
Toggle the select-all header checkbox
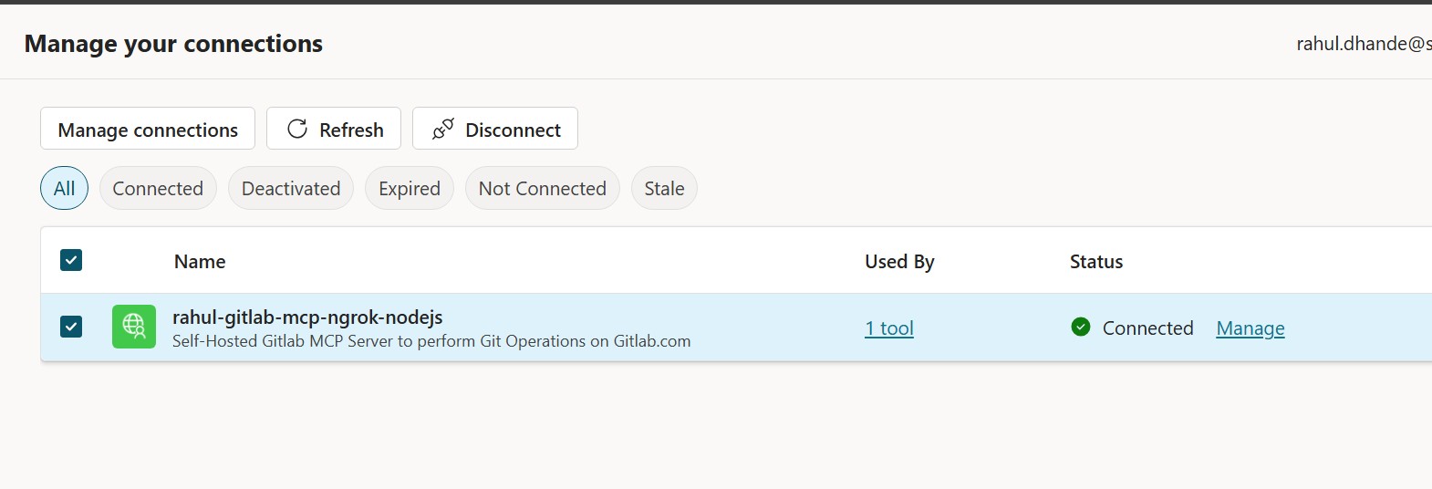click(71, 260)
